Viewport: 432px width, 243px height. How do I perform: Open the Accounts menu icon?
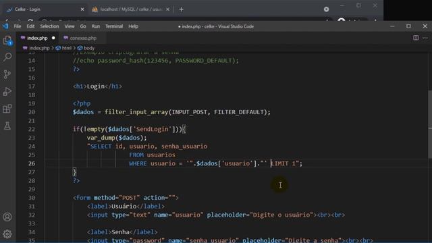coord(7,217)
